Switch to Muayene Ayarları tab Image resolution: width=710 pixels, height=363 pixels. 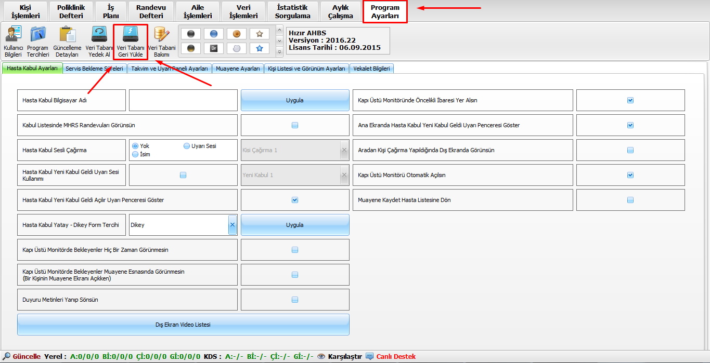click(x=238, y=69)
